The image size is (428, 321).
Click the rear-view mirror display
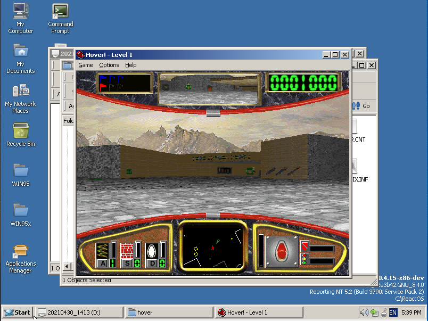coord(209,89)
